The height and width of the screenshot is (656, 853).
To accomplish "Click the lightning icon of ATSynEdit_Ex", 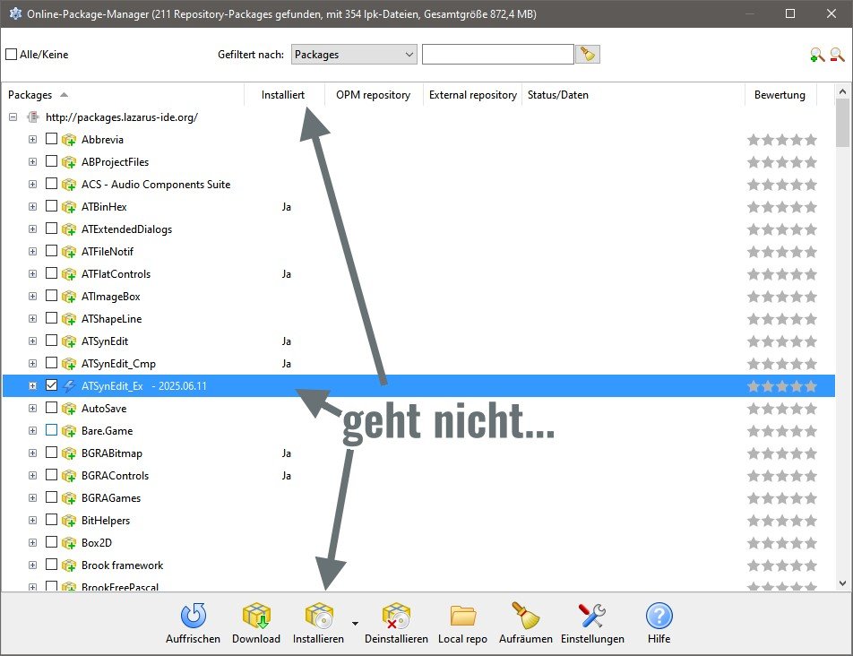I will point(69,386).
